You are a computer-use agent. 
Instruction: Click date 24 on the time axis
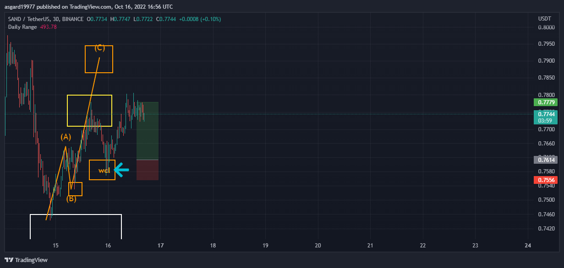pyautogui.click(x=528, y=246)
